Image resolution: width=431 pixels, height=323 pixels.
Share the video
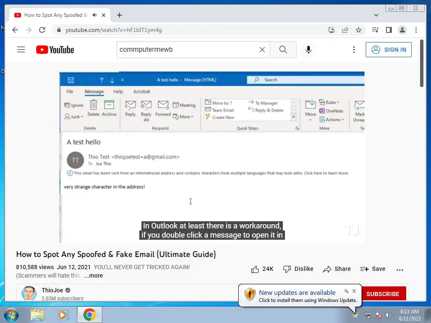337,269
